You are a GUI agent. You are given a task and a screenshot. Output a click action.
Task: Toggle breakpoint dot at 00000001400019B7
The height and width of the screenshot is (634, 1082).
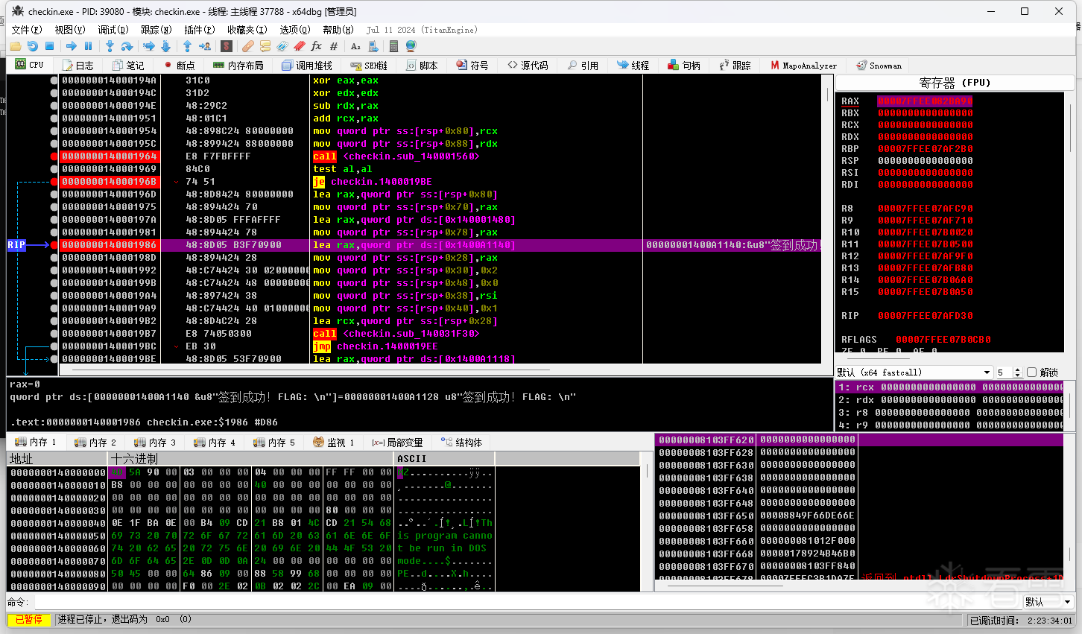54,334
